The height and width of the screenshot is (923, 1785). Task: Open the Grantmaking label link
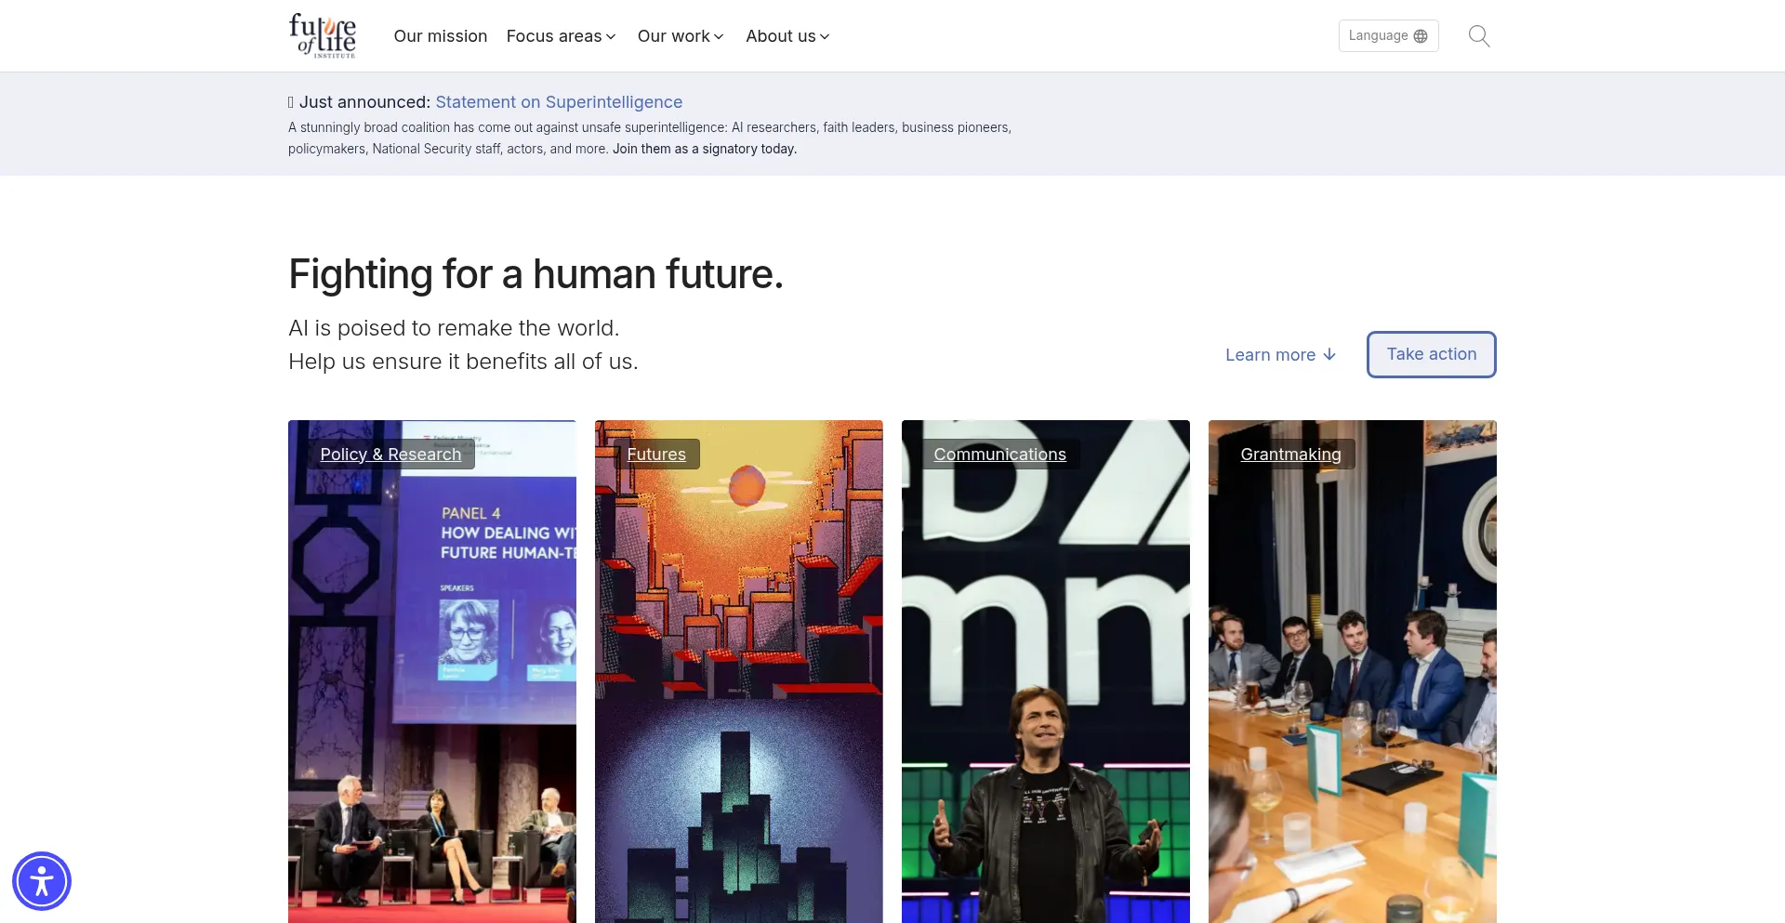(1290, 455)
